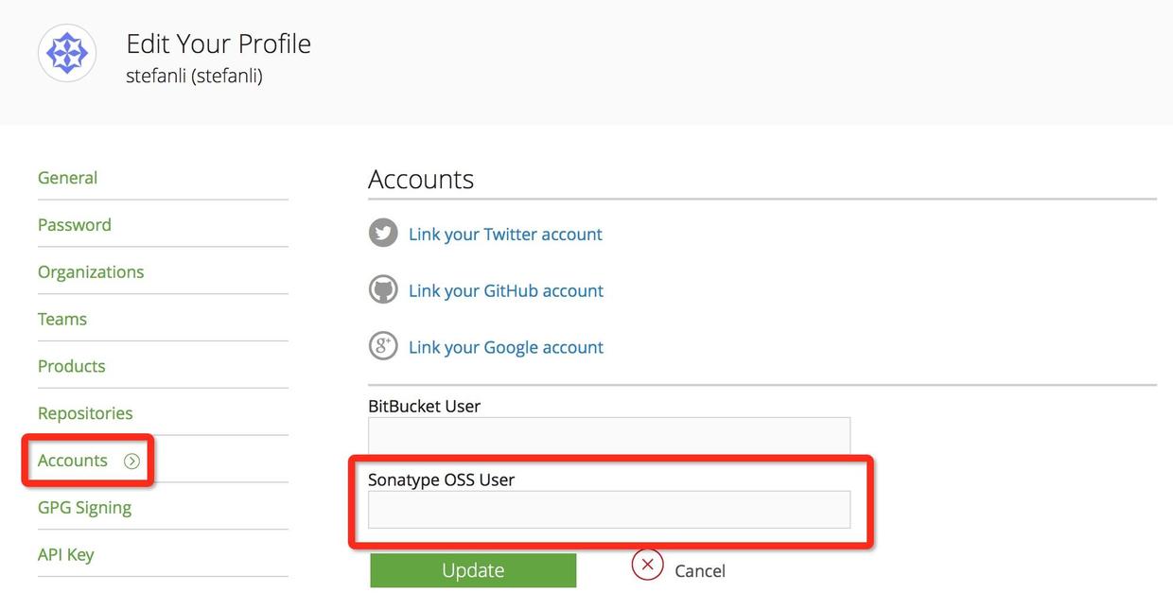This screenshot has width=1173, height=610.
Task: Go to the Password section
Action: click(75, 225)
